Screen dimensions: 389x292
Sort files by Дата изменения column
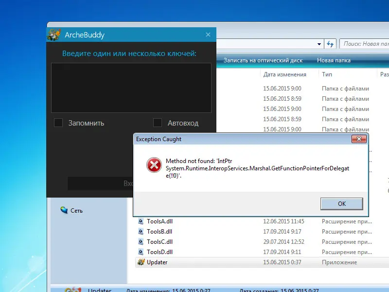(284, 74)
